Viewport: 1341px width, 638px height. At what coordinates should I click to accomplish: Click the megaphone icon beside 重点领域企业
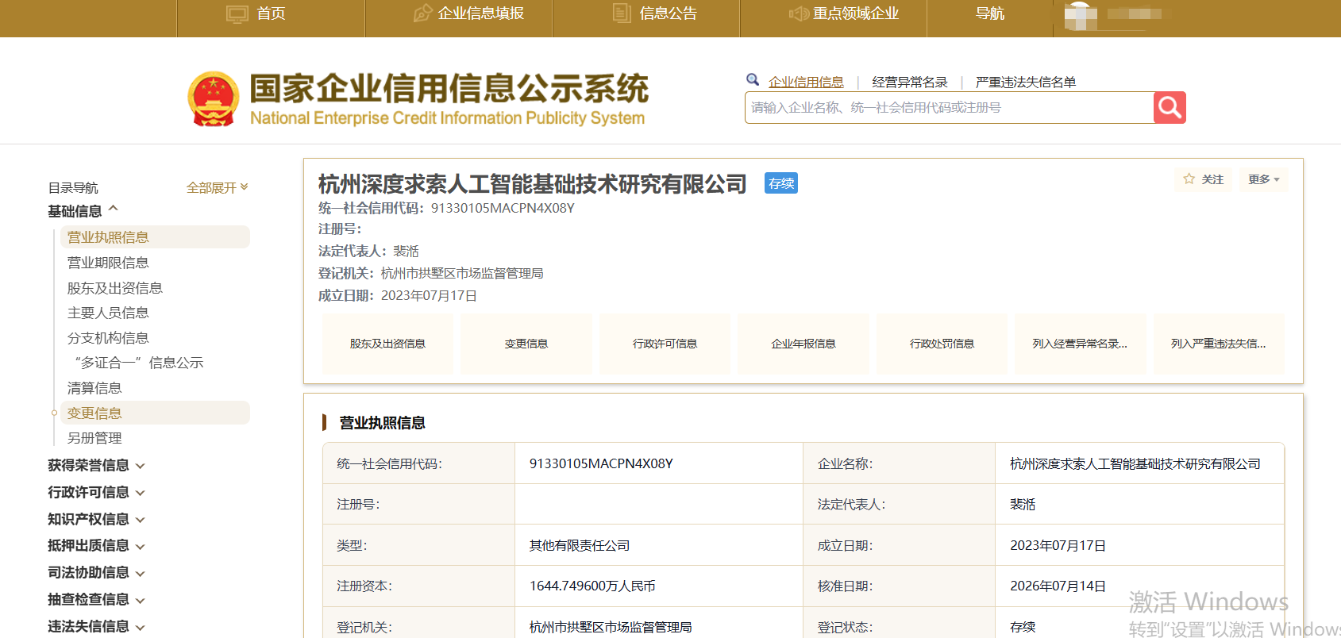798,13
